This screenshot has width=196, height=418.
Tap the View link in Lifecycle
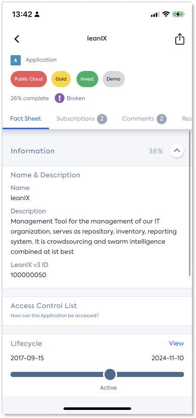point(176,344)
